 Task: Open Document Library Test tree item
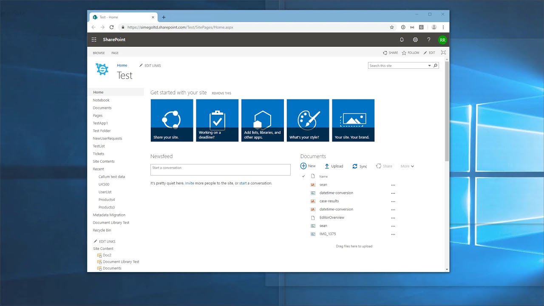(x=121, y=262)
